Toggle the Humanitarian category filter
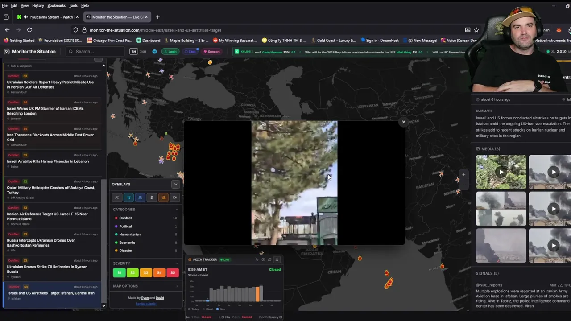Image resolution: width=571 pixels, height=321 pixels. pyautogui.click(x=145, y=234)
